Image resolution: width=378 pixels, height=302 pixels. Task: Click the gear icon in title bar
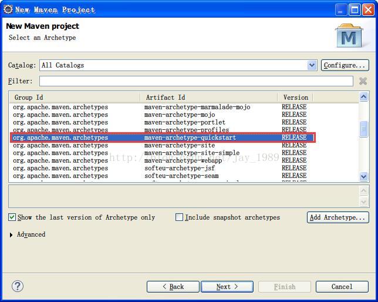pyautogui.click(x=8, y=9)
